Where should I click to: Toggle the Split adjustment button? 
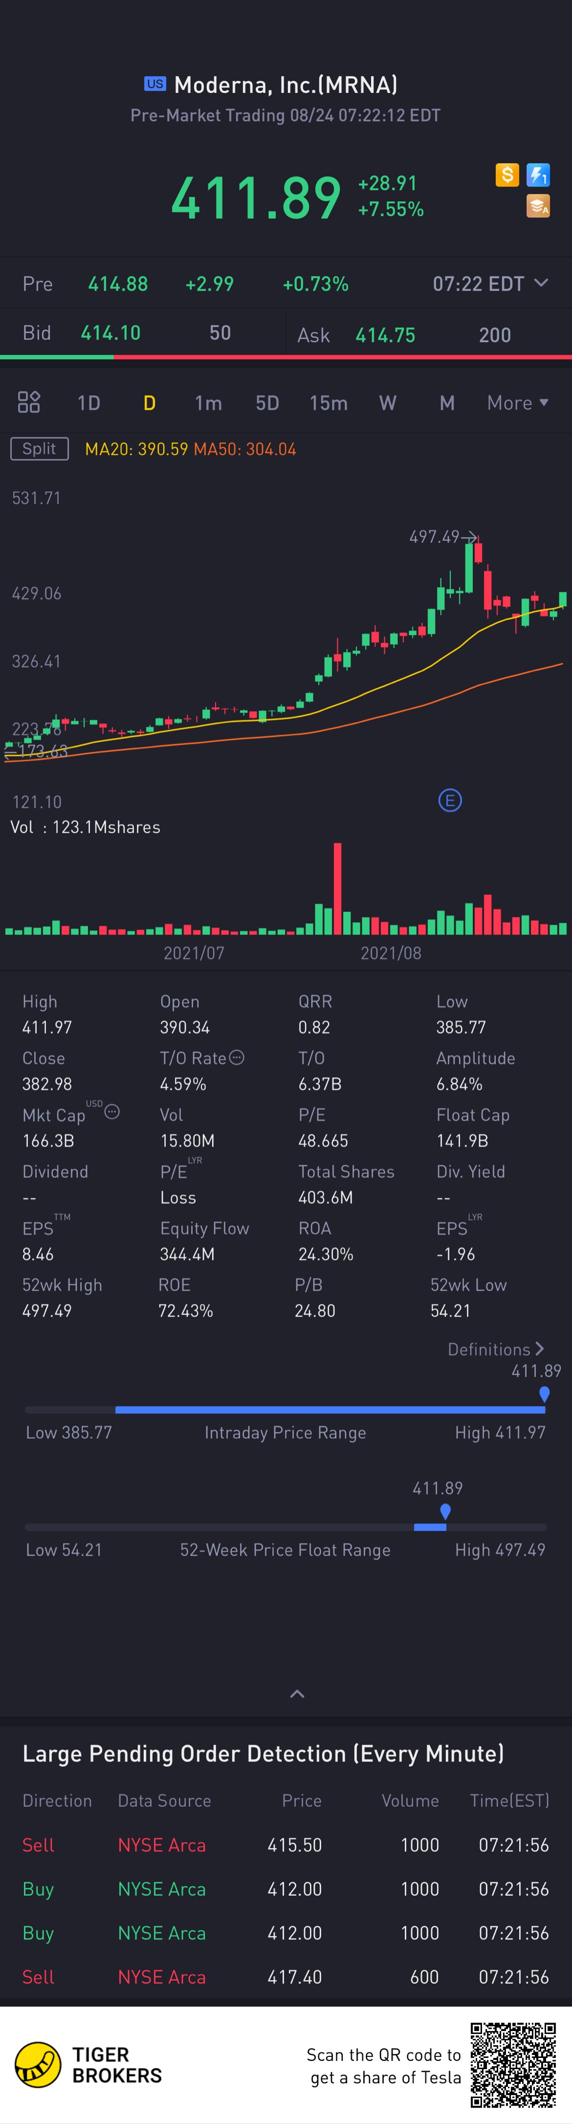(40, 449)
